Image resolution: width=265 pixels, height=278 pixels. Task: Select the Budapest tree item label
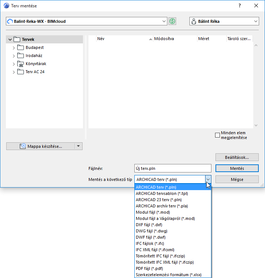pos(35,47)
